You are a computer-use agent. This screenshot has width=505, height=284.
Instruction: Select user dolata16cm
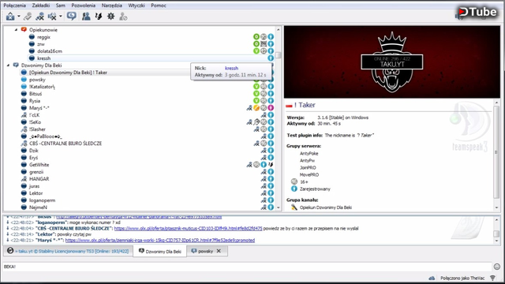[x=50, y=51]
